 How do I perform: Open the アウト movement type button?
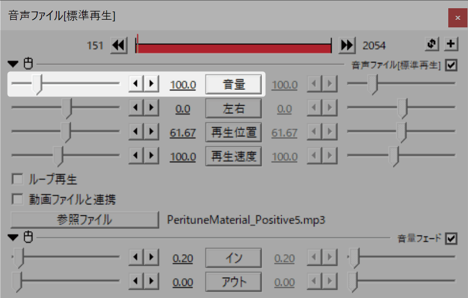233,282
